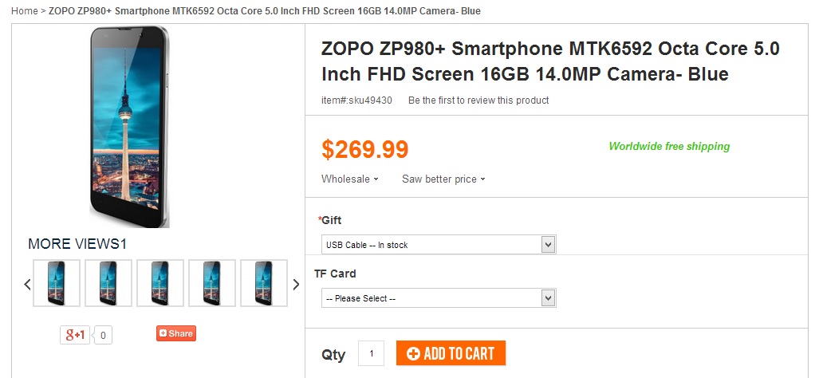Click the Worldwide free shipping text
Viewport: 819px width, 378px height.
pos(669,147)
